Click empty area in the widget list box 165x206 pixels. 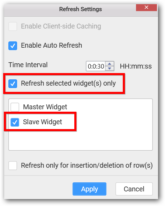point(81,140)
